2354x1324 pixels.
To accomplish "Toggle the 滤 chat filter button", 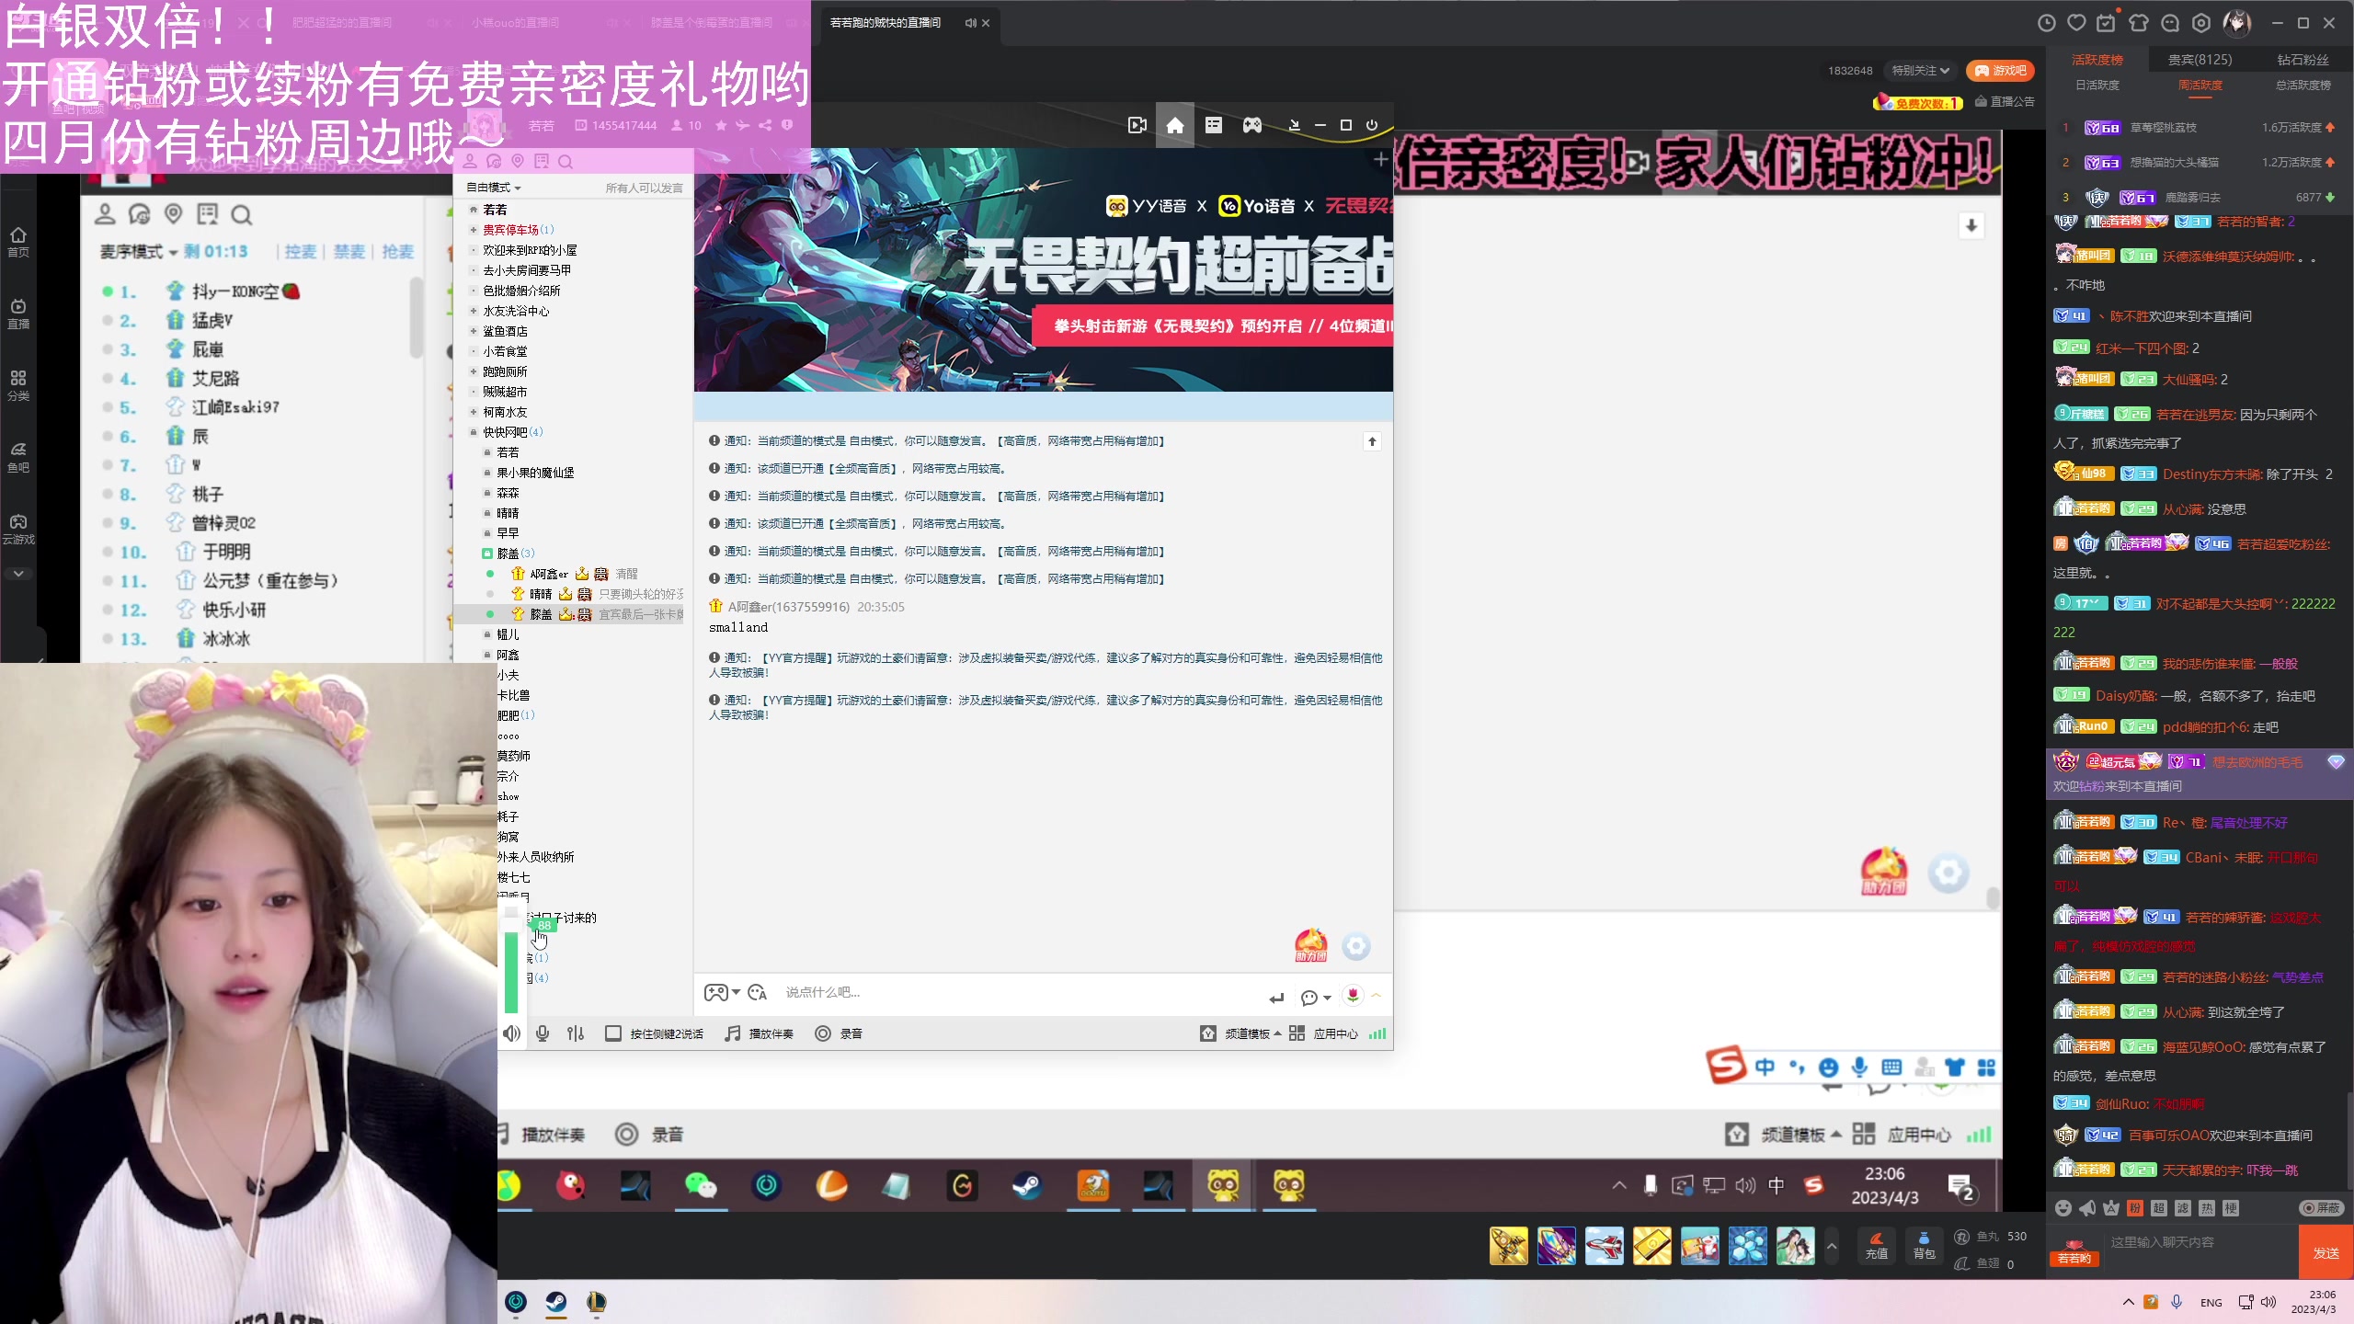I will point(2183,1208).
